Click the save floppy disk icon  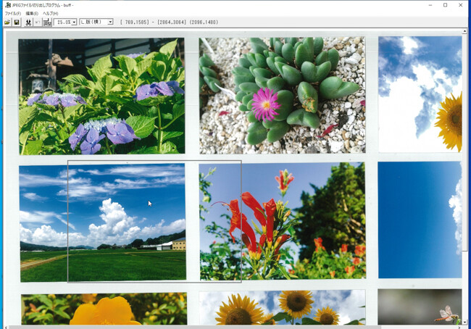click(x=17, y=22)
